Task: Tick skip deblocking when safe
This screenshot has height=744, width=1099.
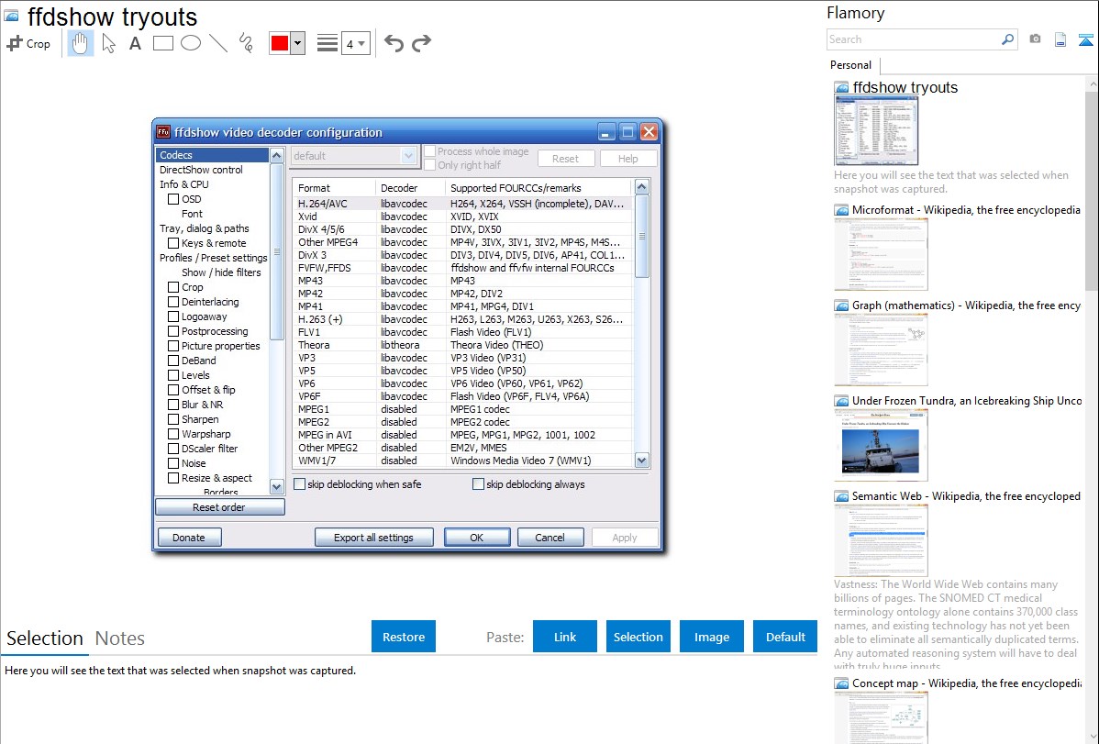Action: [x=300, y=483]
